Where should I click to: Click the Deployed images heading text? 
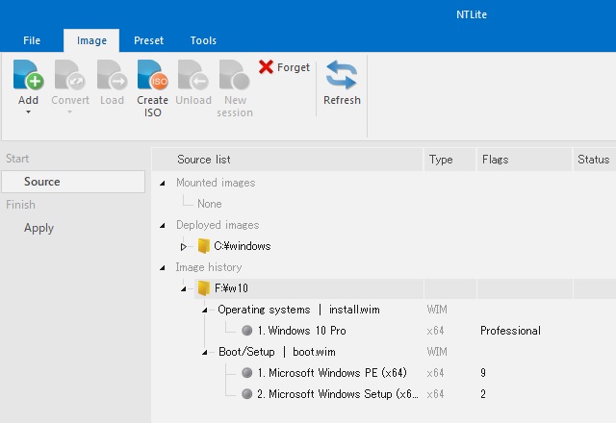click(218, 225)
